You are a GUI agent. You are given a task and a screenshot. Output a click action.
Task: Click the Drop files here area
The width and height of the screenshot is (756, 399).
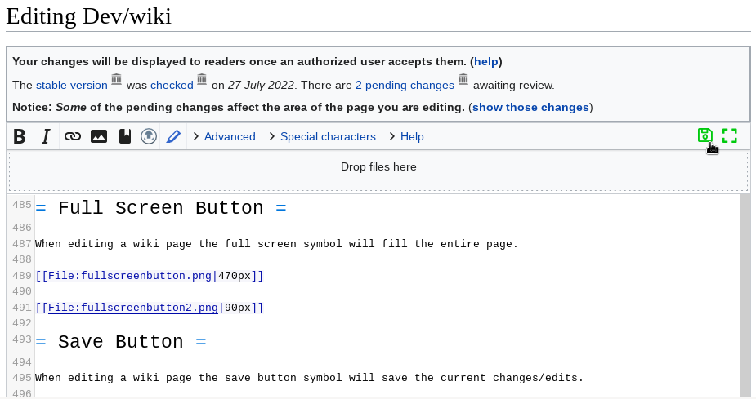[x=378, y=167]
